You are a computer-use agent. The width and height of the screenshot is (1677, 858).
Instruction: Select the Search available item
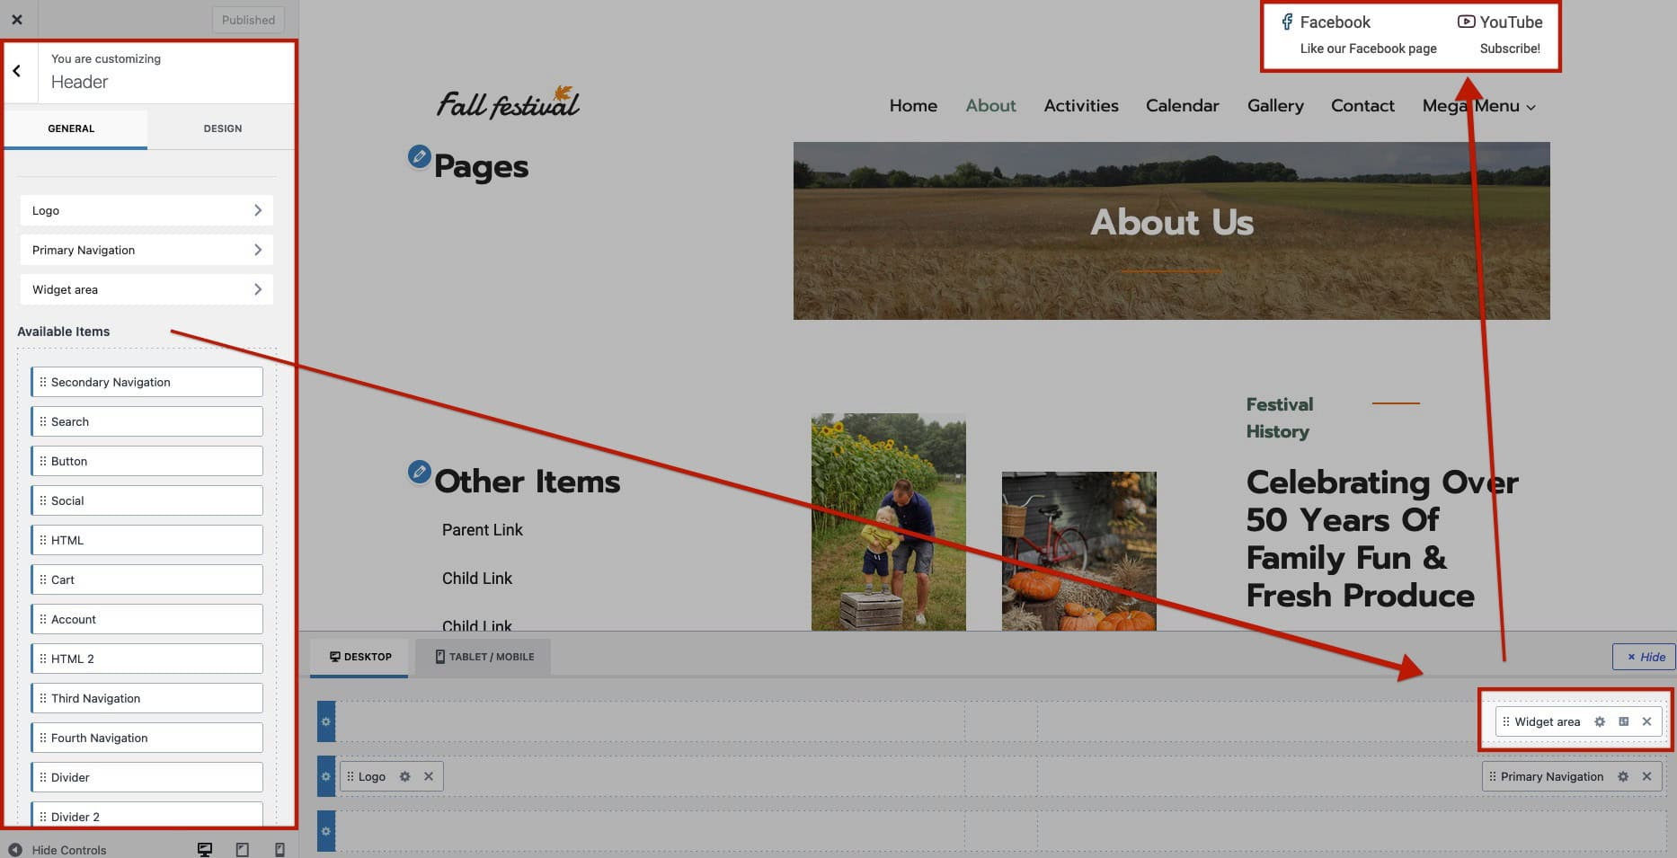[147, 421]
